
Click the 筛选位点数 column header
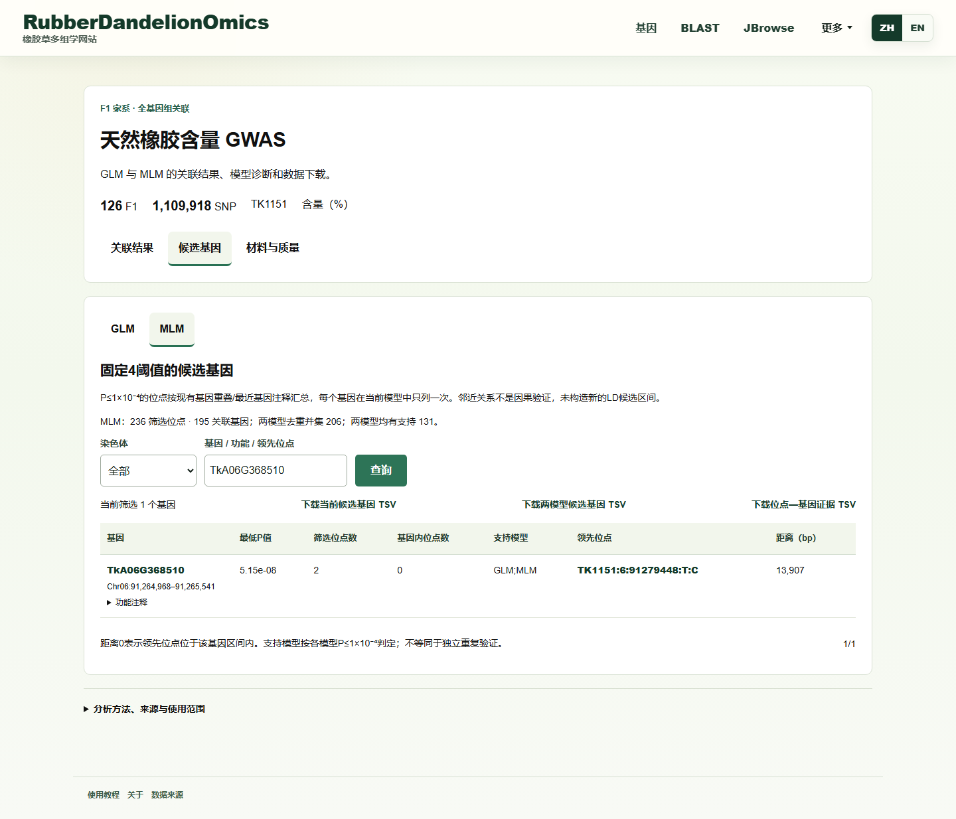point(335,538)
